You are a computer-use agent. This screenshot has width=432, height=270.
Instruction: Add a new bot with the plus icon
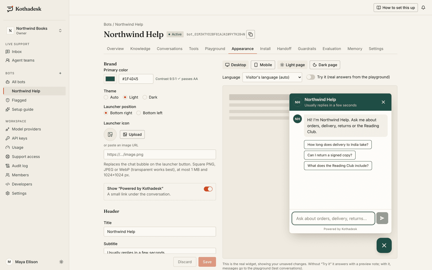click(60, 73)
